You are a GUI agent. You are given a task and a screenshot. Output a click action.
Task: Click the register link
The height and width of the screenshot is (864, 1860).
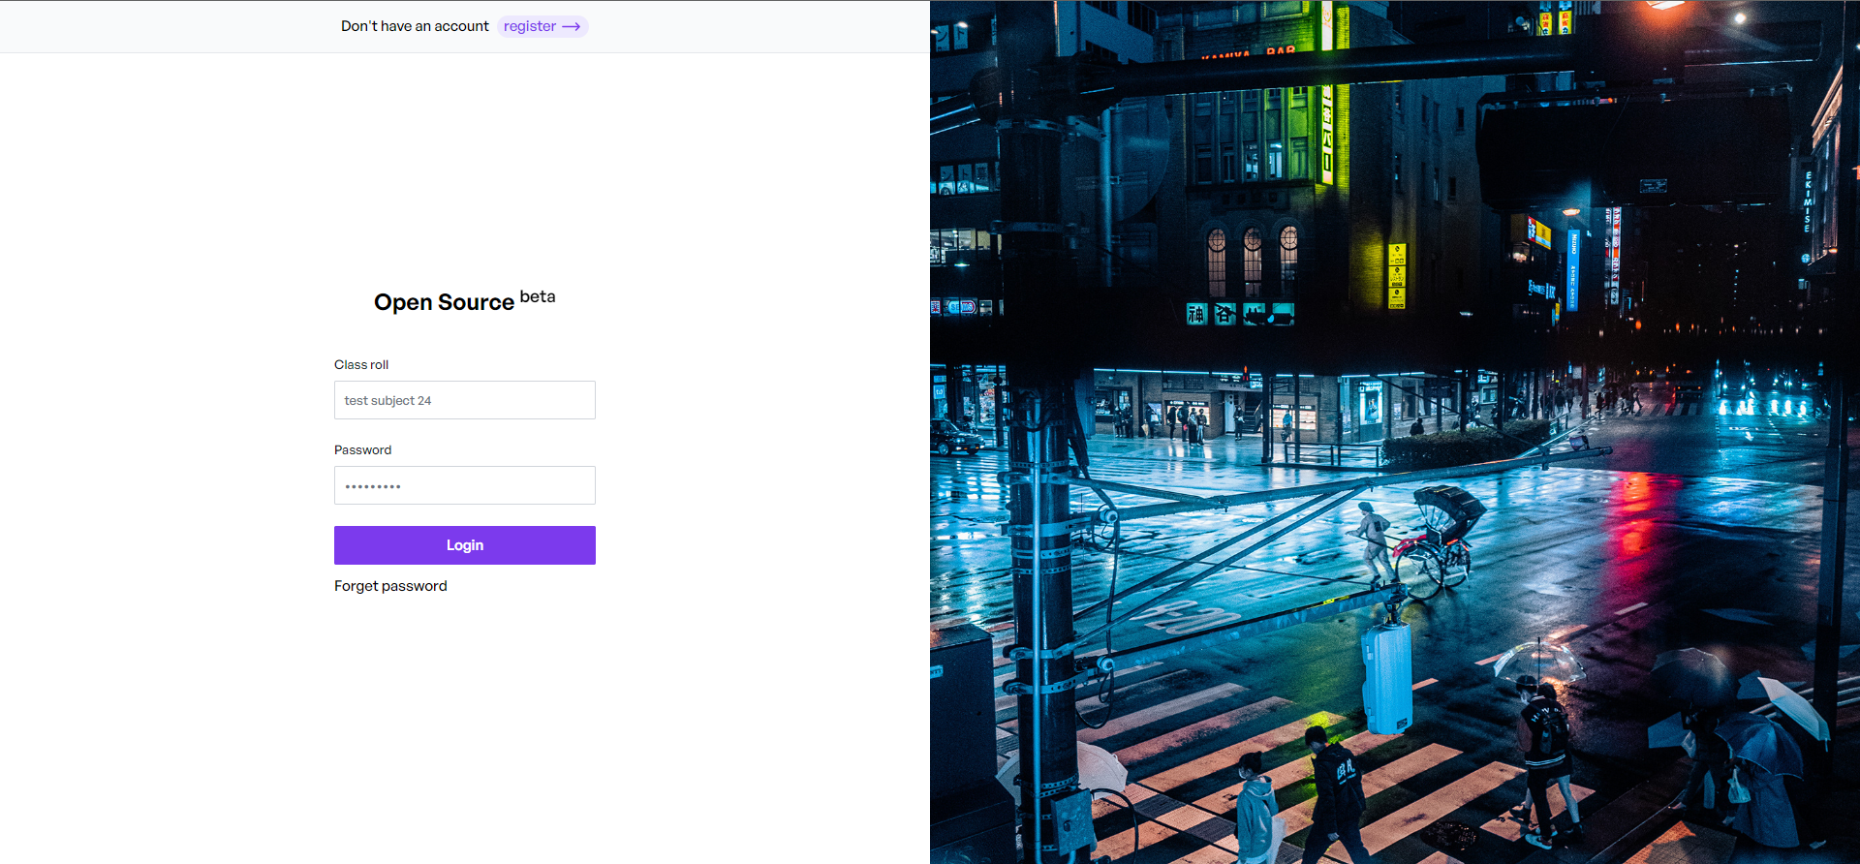[542, 26]
